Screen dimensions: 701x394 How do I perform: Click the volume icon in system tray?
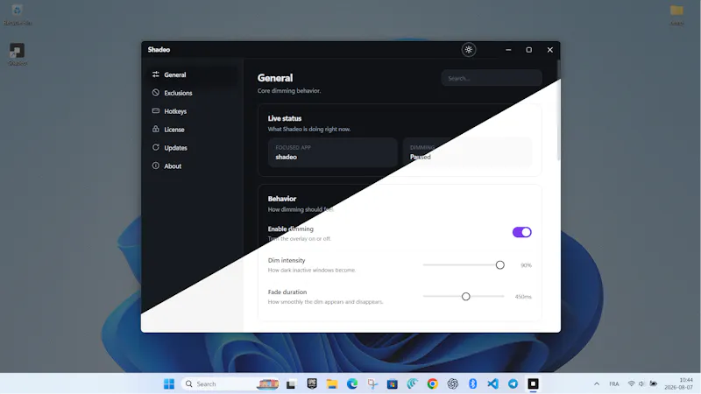tap(641, 383)
